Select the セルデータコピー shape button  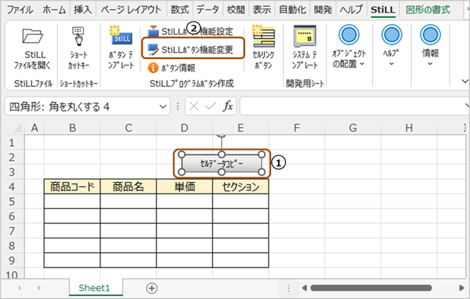coord(221,163)
